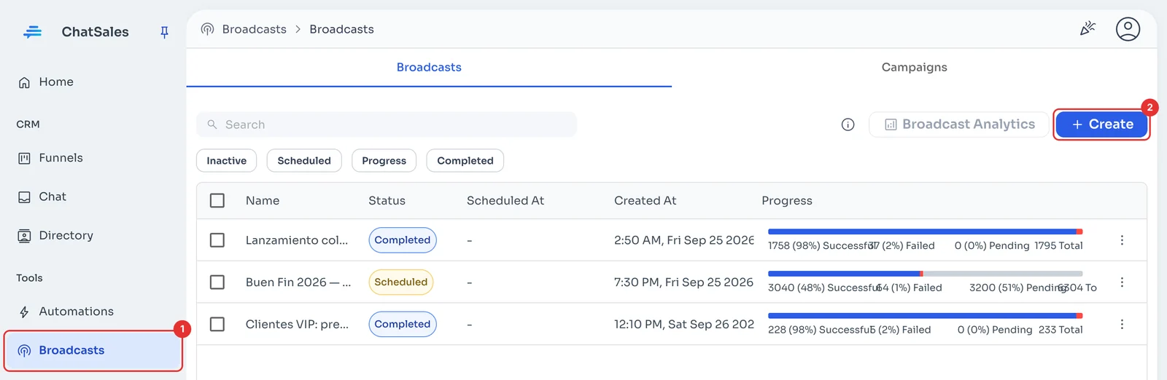Filter broadcasts by Scheduled
The image size is (1167, 380).
(x=304, y=161)
